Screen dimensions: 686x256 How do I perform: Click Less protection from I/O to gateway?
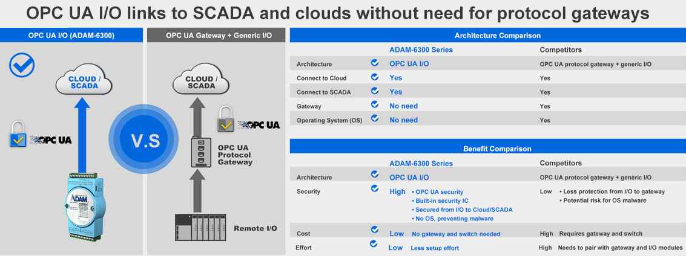pyautogui.click(x=612, y=191)
